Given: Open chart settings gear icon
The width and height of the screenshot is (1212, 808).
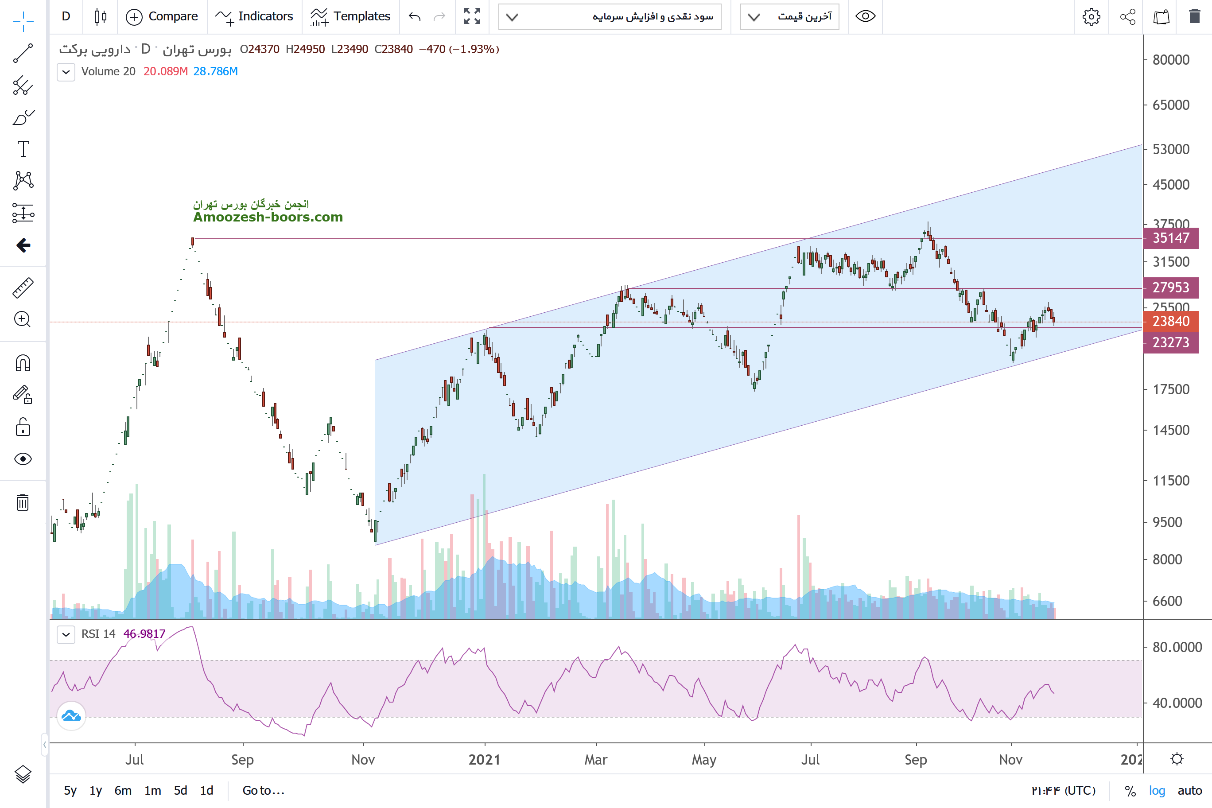Looking at the screenshot, I should pyautogui.click(x=1091, y=16).
